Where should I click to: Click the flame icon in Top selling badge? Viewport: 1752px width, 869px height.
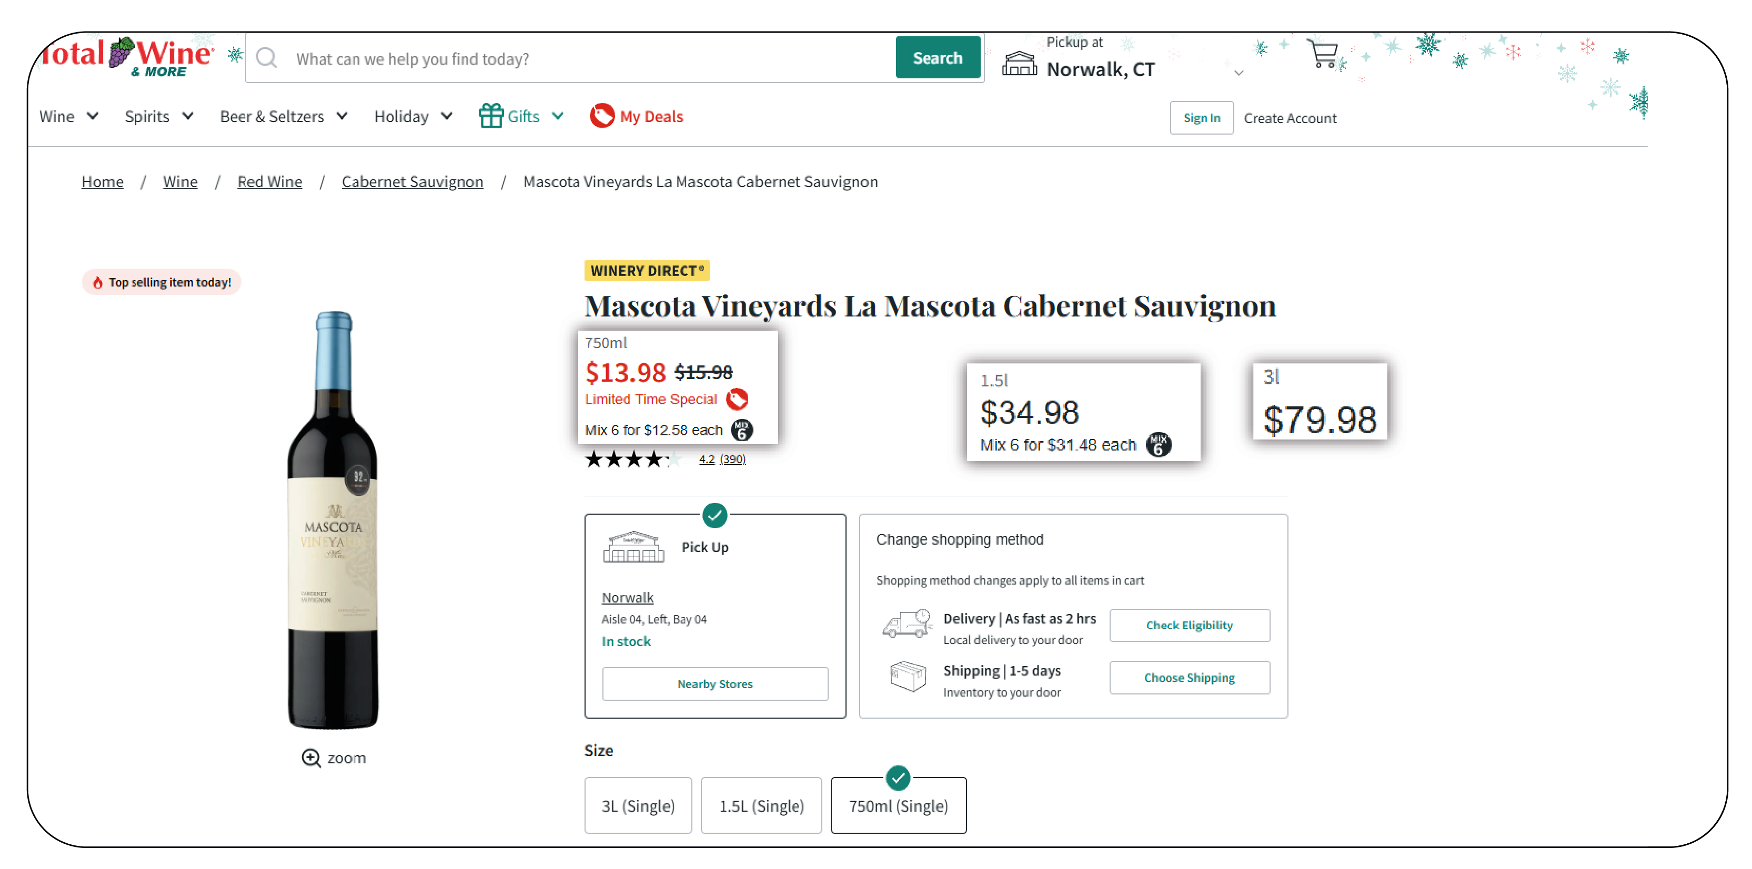point(97,283)
